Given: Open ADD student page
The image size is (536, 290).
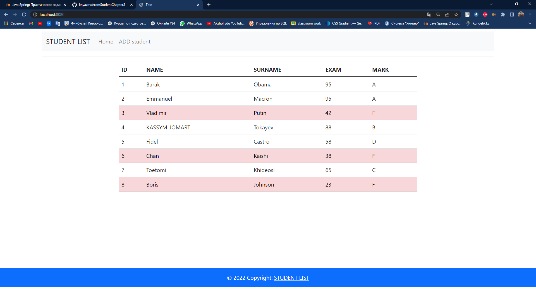Looking at the screenshot, I should (135, 42).
